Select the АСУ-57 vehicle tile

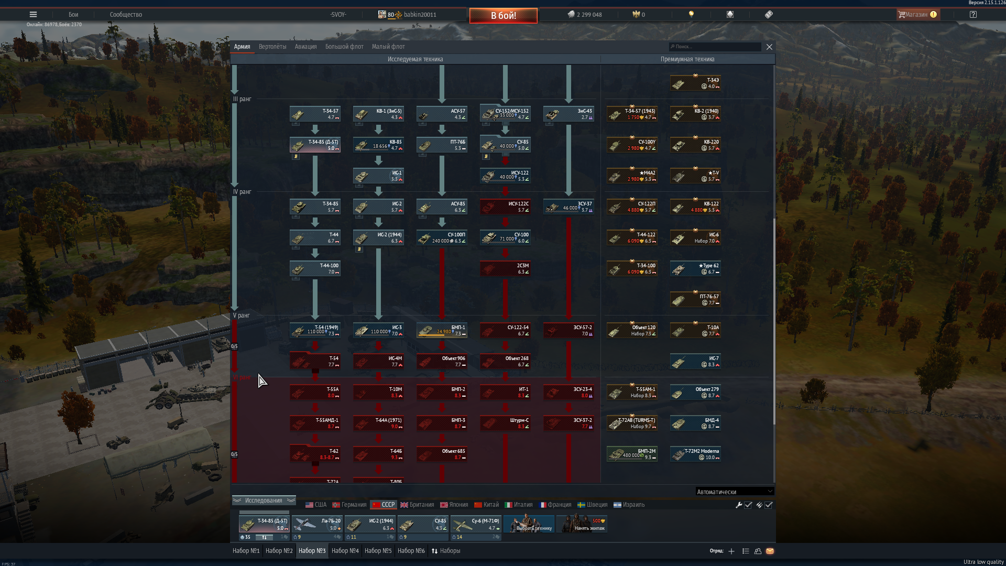tap(442, 114)
